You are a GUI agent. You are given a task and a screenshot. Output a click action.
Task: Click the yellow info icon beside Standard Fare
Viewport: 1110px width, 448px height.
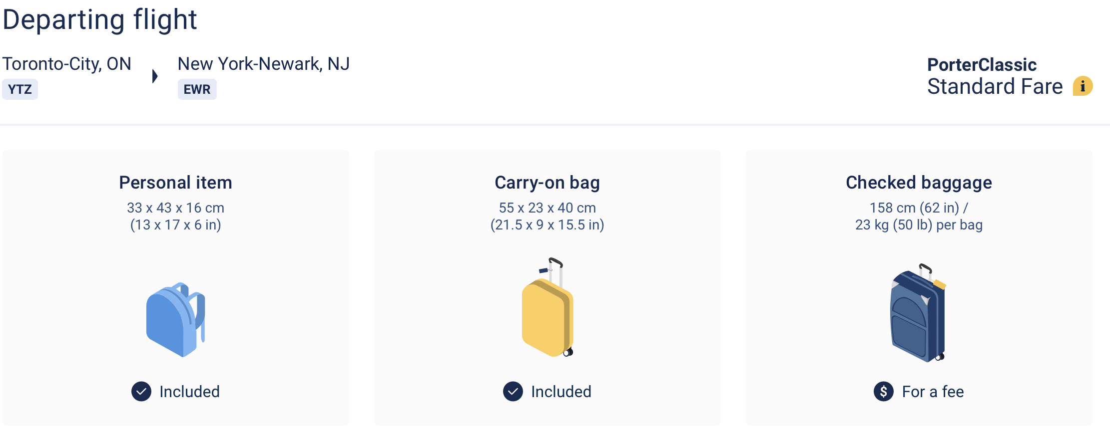tap(1083, 86)
